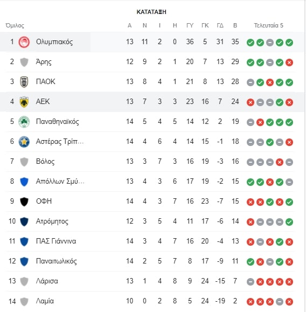Click the Τελευταία 5 column header
The image size is (306, 312).
[x=268, y=25]
